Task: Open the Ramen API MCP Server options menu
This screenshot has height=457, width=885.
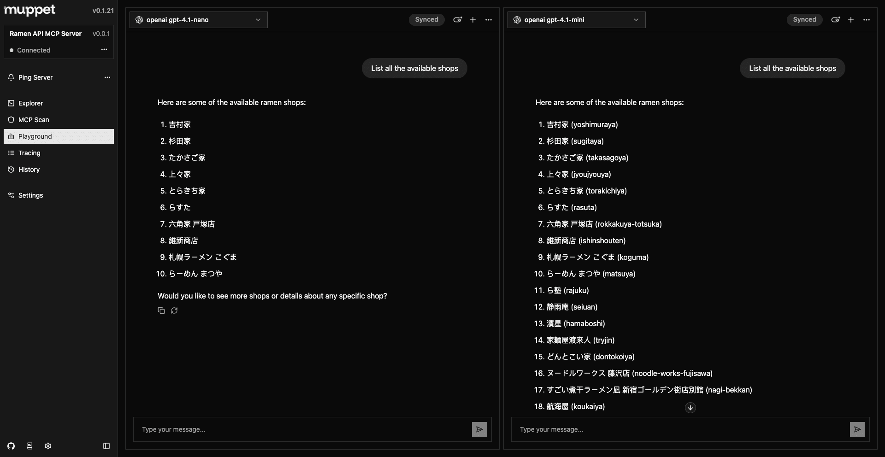Action: point(104,50)
